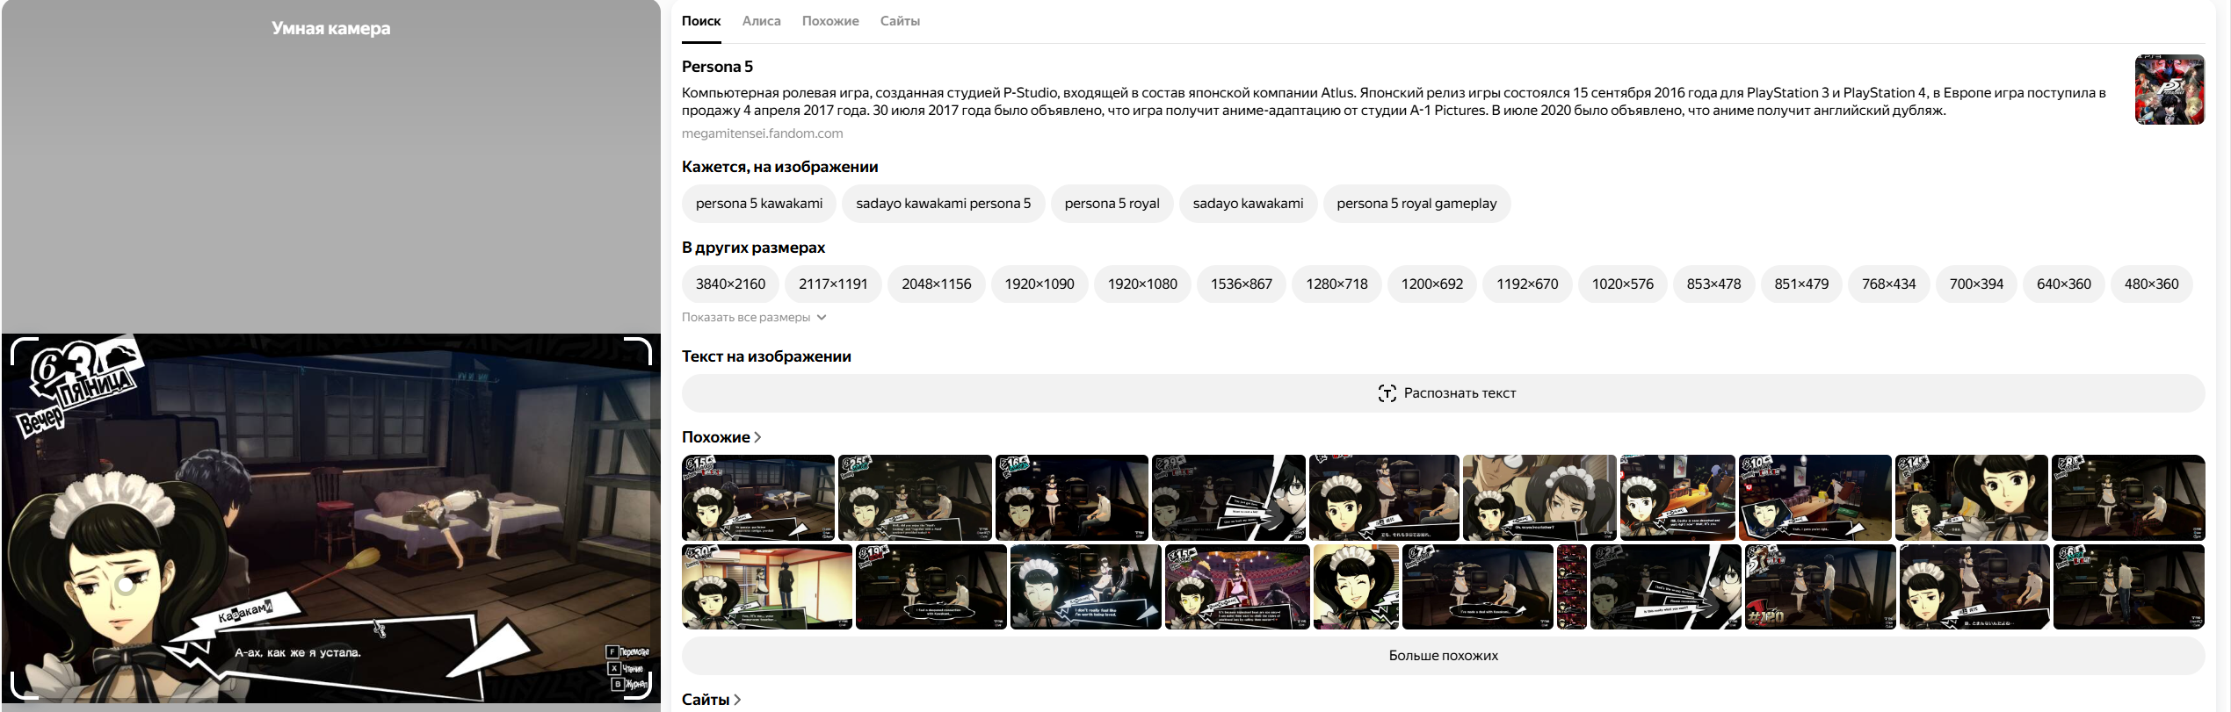2231x712 pixels.
Task: Open the similar image labeled #120
Action: point(1820,586)
